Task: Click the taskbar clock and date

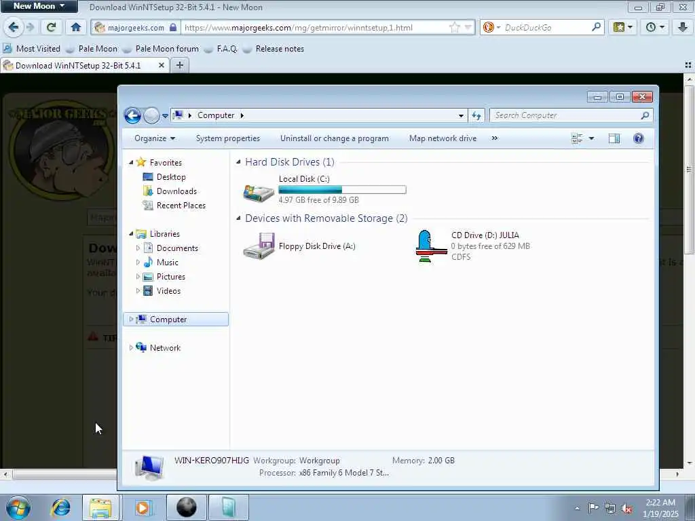Action: click(x=660, y=508)
